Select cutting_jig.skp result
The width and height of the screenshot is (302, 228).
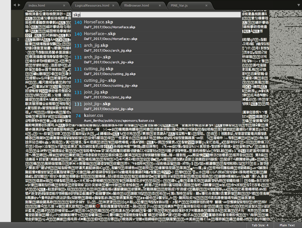[157, 72]
